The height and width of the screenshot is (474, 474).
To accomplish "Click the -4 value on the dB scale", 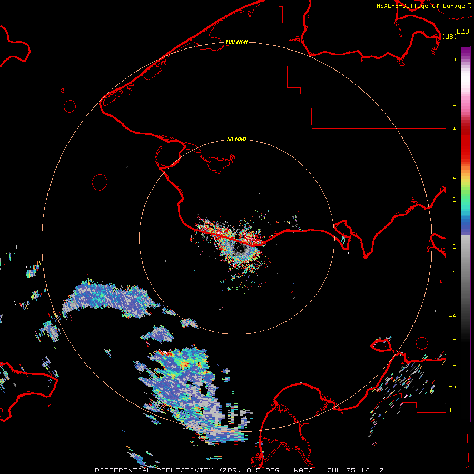I will (x=452, y=317).
